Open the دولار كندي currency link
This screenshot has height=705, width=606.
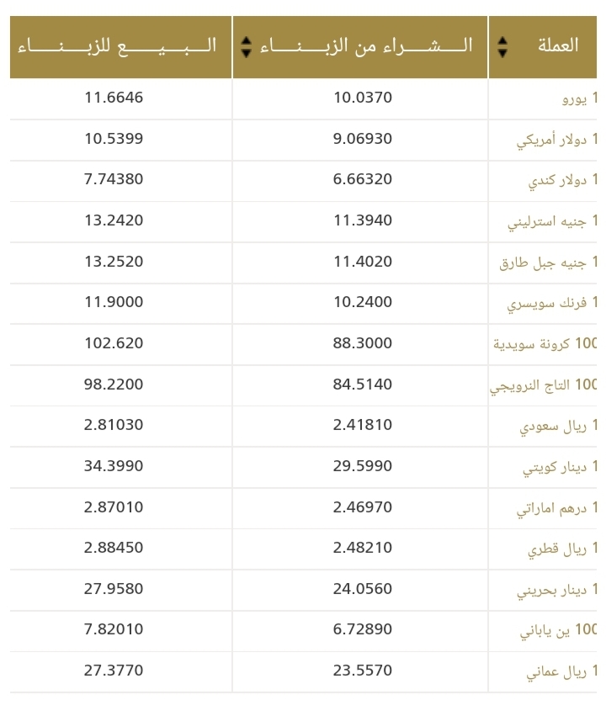pos(562,180)
